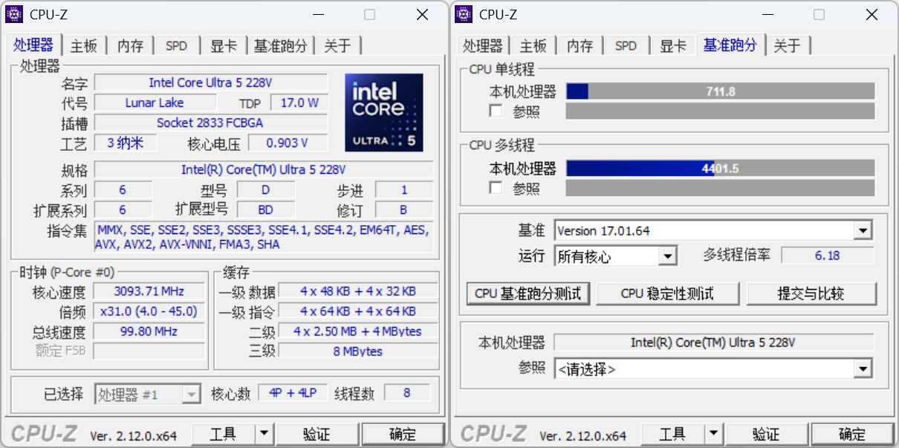Tick the multi-thread 参照 checkbox
This screenshot has height=448, width=899.
pos(496,188)
